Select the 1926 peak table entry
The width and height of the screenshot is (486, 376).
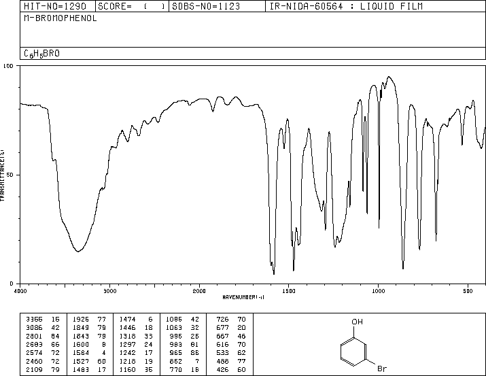pyautogui.click(x=90, y=320)
